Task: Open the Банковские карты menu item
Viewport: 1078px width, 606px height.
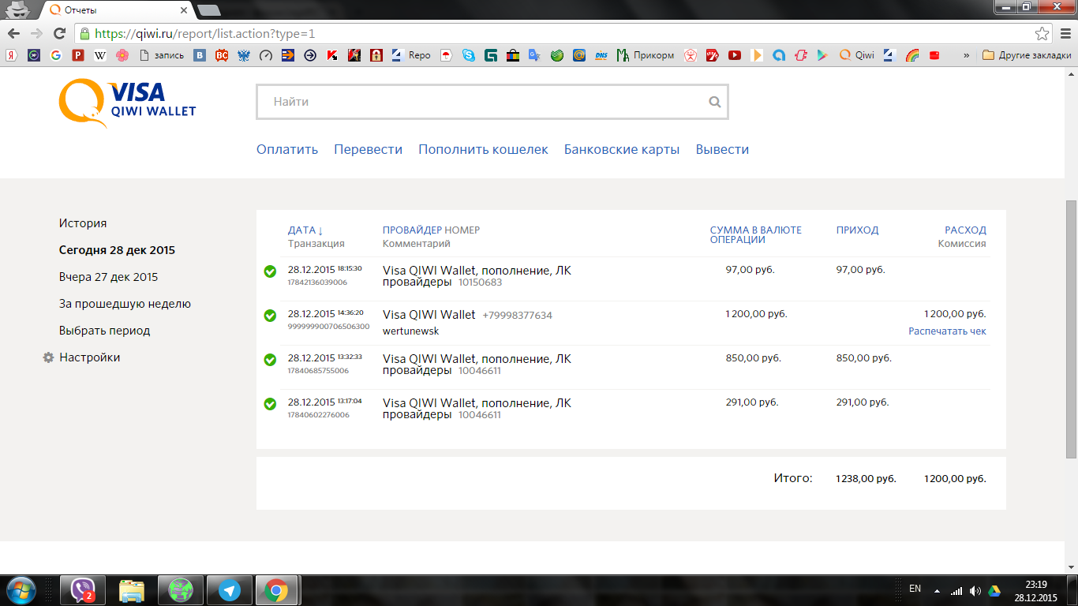Action: (x=622, y=149)
